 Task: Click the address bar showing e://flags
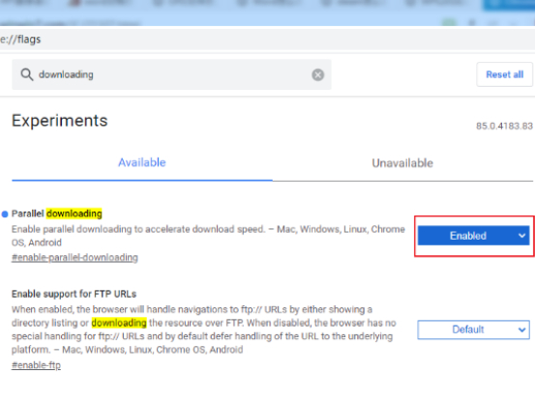pos(267,40)
